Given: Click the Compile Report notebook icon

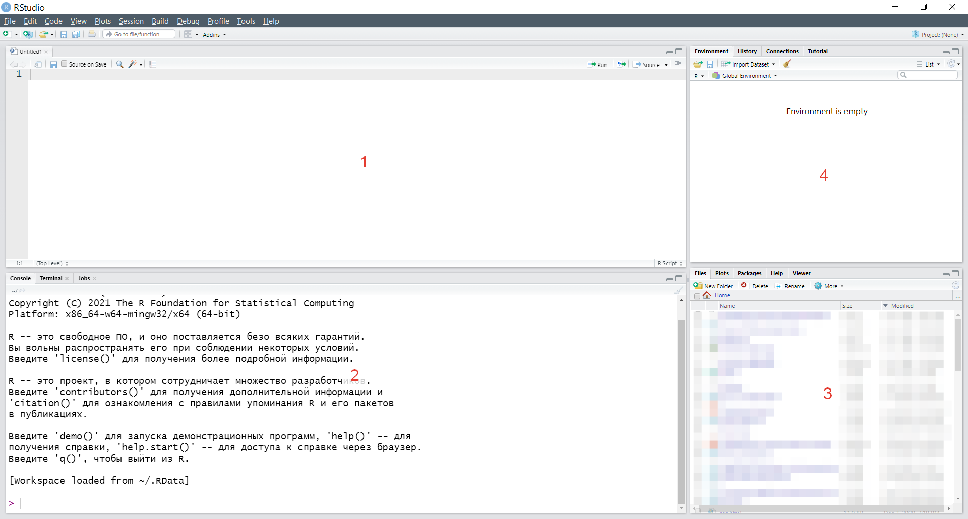Looking at the screenshot, I should pos(153,64).
